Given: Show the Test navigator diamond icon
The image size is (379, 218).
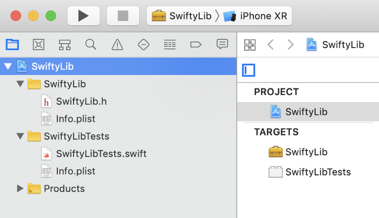Looking at the screenshot, I should point(143,44).
